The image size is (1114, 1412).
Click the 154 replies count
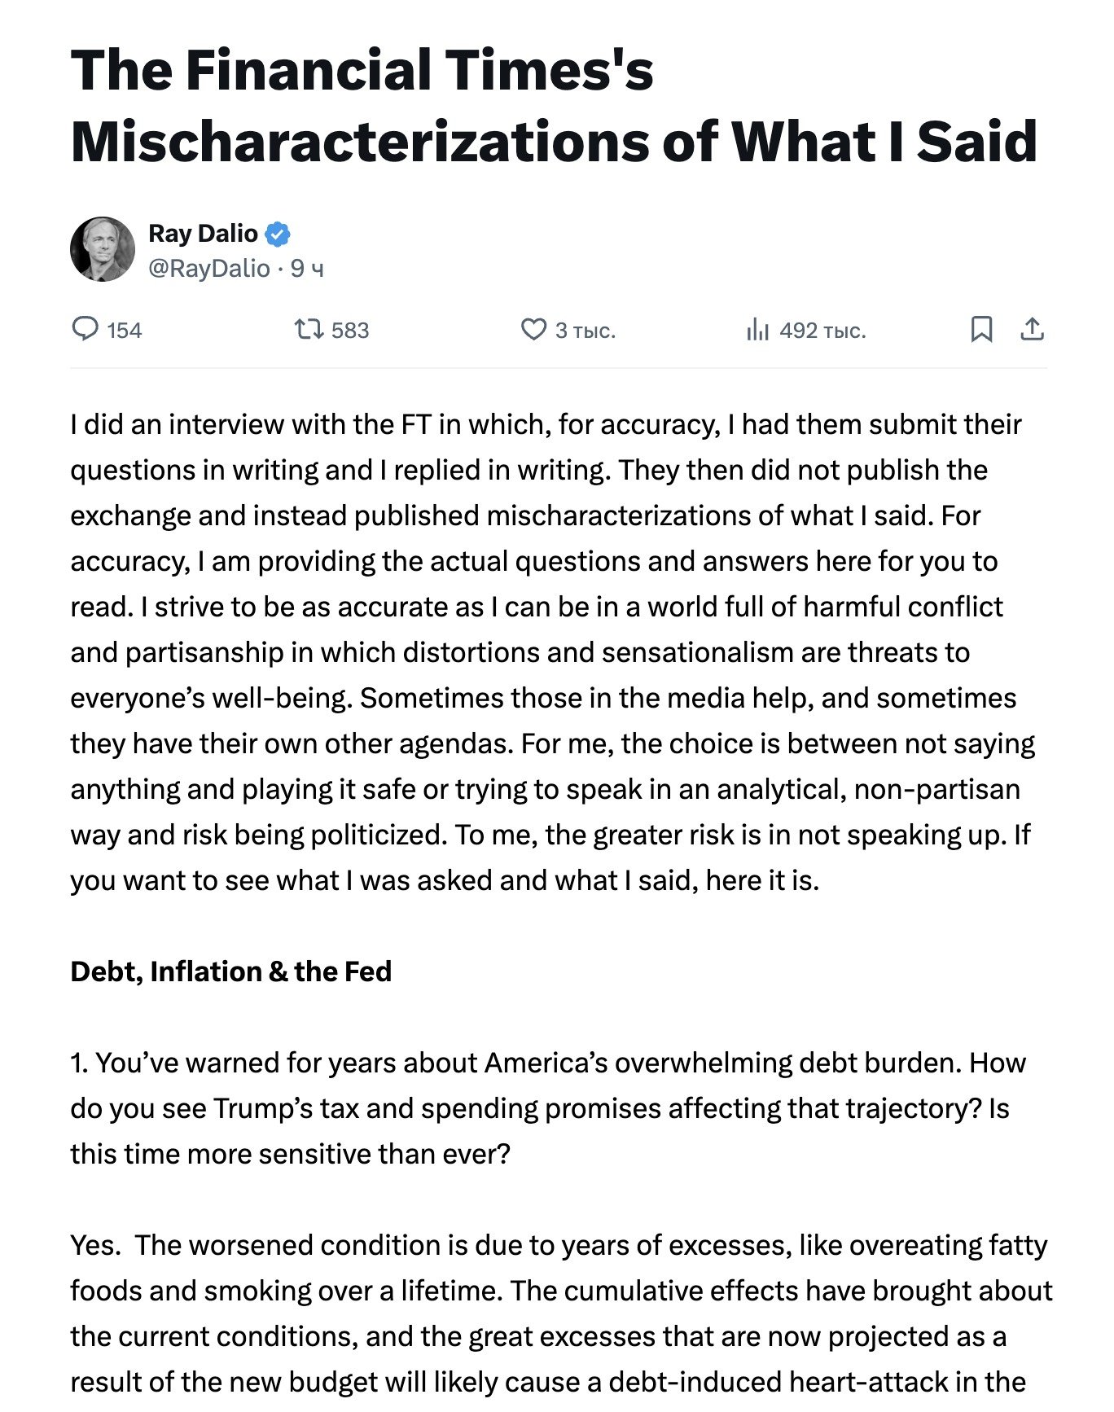coord(124,330)
